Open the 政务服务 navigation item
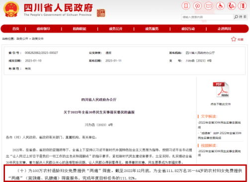The image size is (250, 182). [x=152, y=29]
